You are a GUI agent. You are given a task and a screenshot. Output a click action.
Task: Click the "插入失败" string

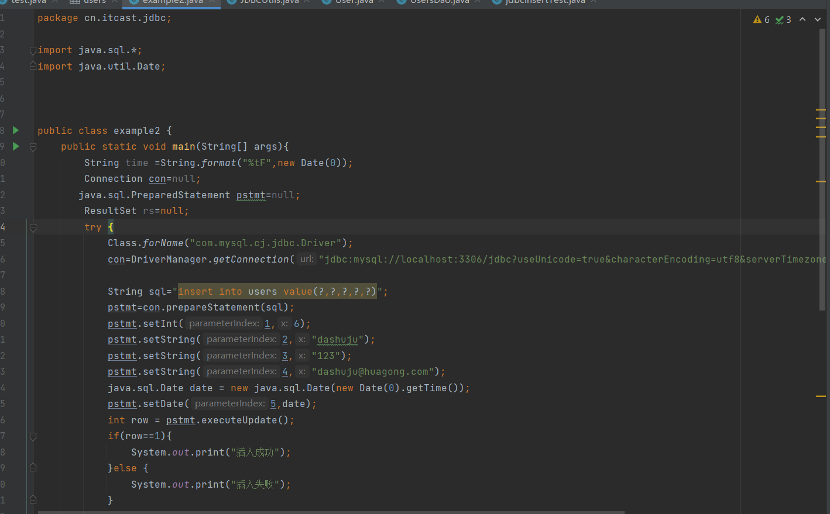[255, 485]
